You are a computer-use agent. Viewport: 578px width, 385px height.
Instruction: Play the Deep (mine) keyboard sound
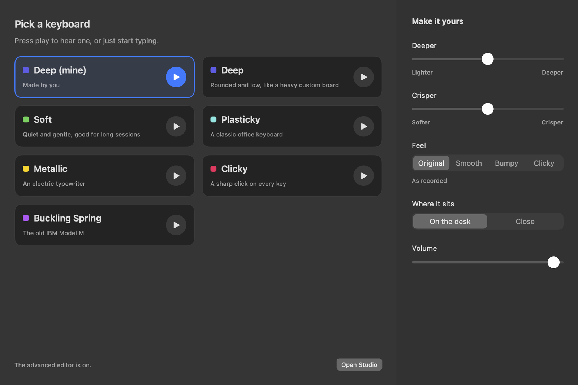tap(176, 77)
